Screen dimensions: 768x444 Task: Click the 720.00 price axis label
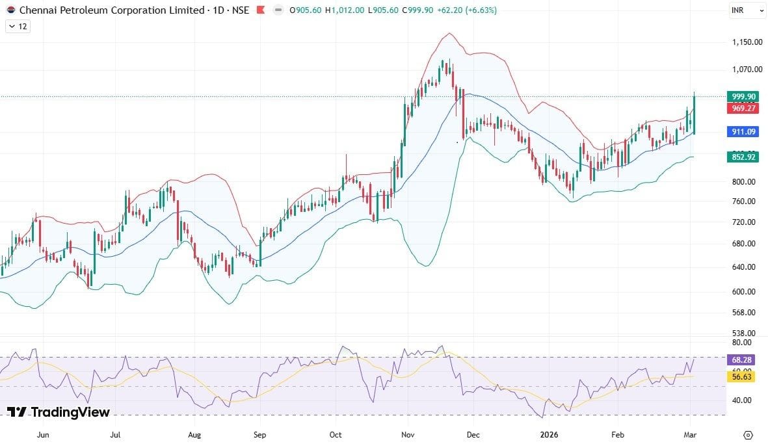[x=743, y=222]
